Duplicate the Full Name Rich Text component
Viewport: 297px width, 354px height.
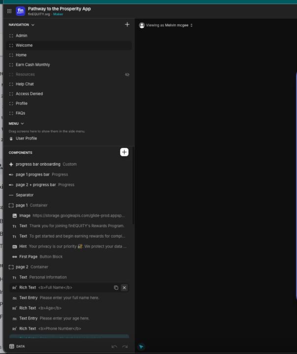click(x=116, y=288)
